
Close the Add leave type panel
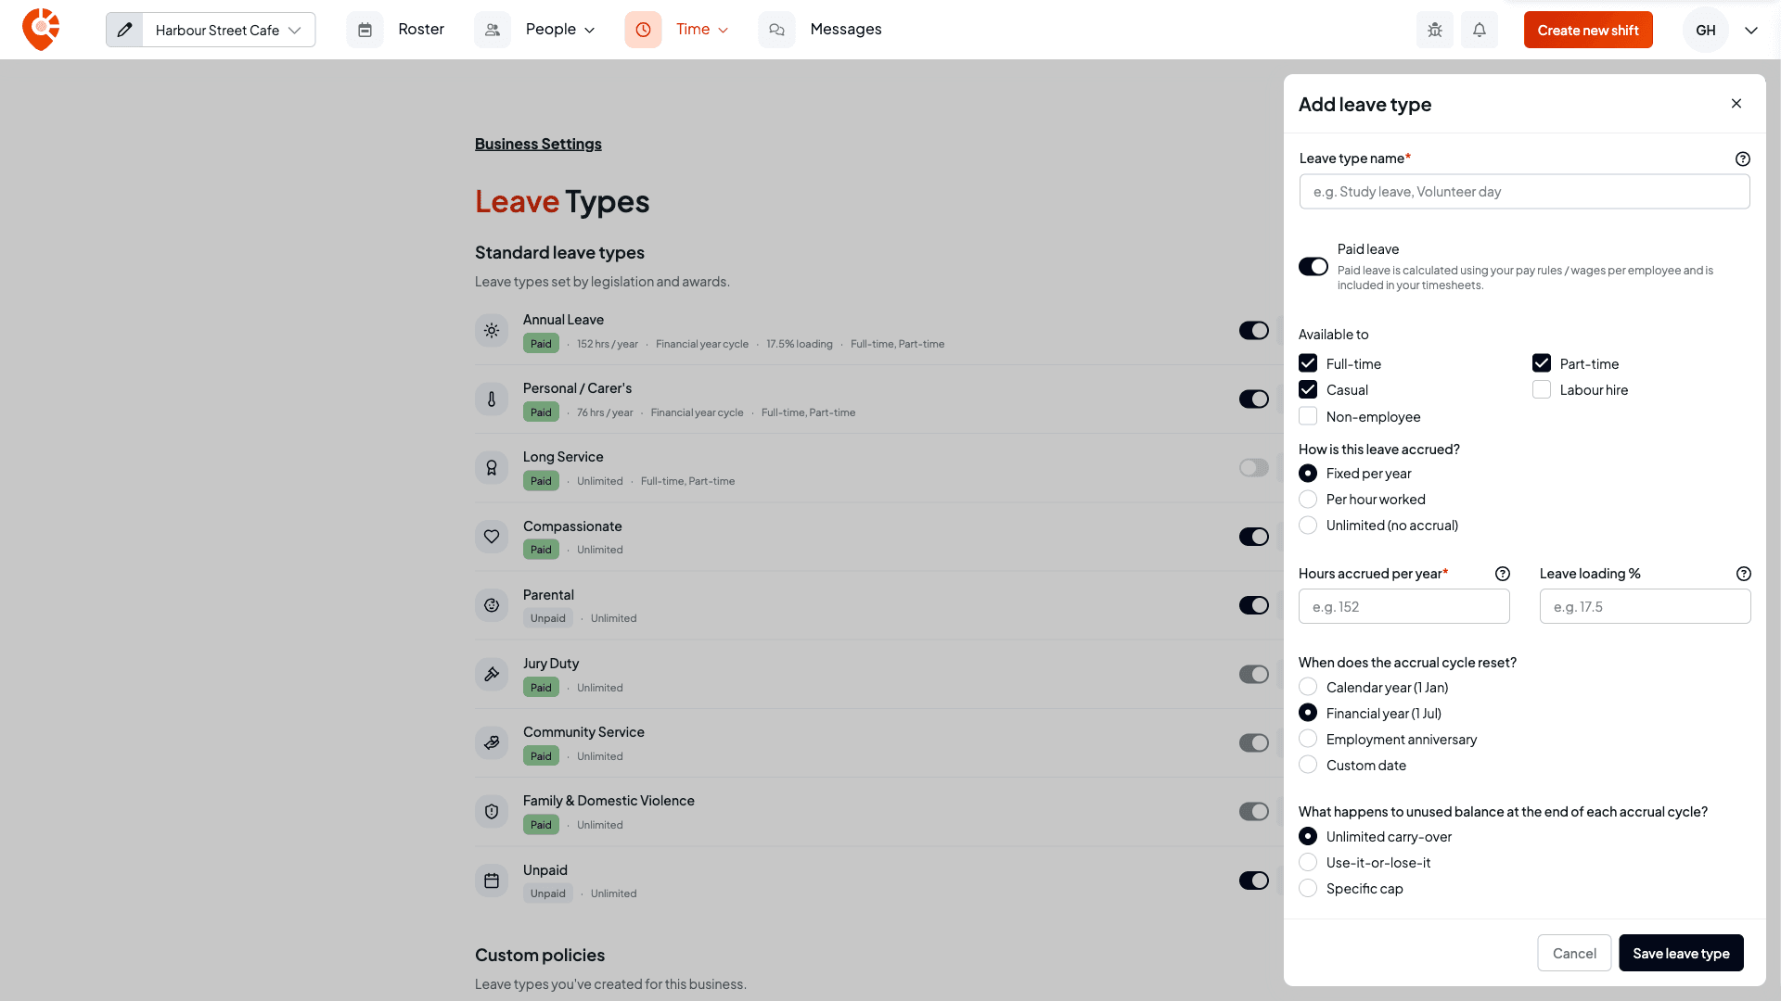[1736, 104]
